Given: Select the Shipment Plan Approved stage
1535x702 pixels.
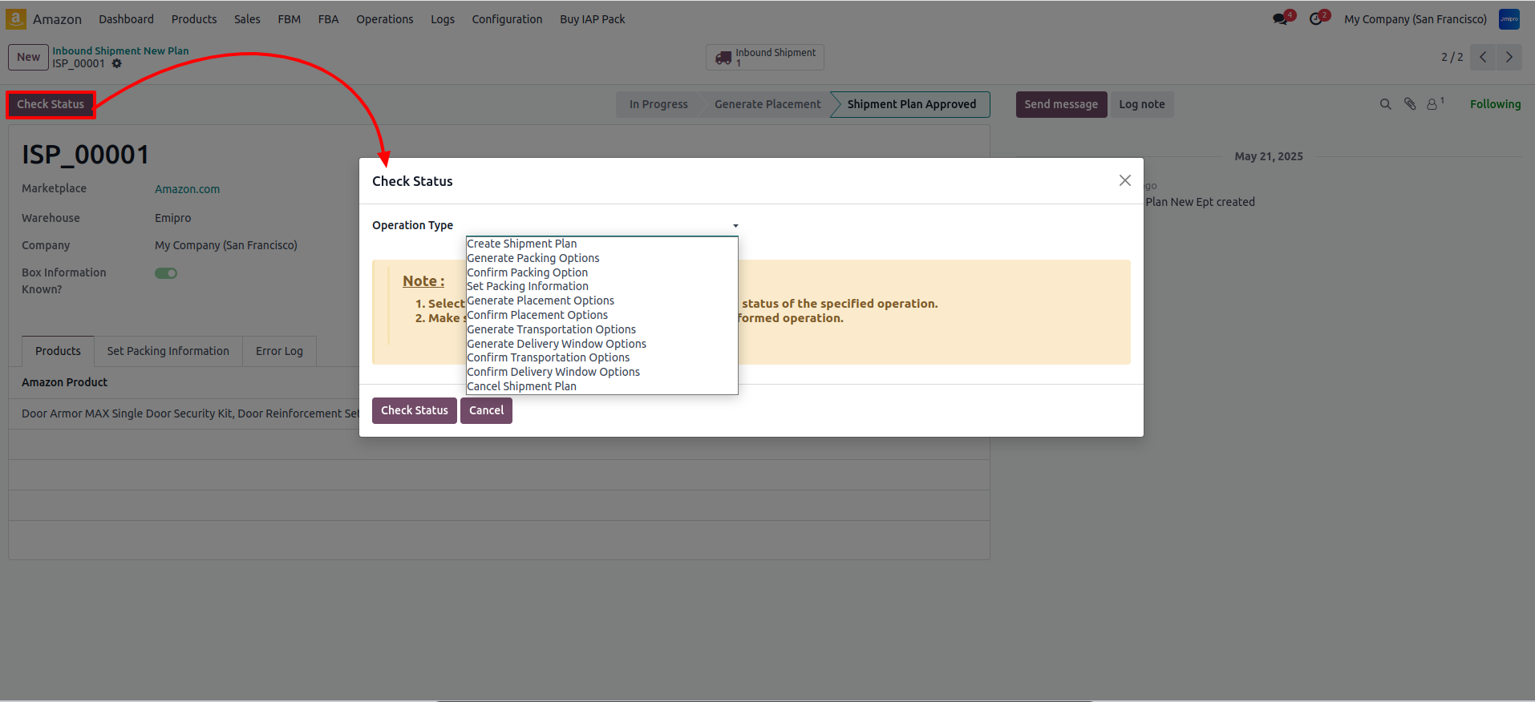Looking at the screenshot, I should tap(911, 104).
